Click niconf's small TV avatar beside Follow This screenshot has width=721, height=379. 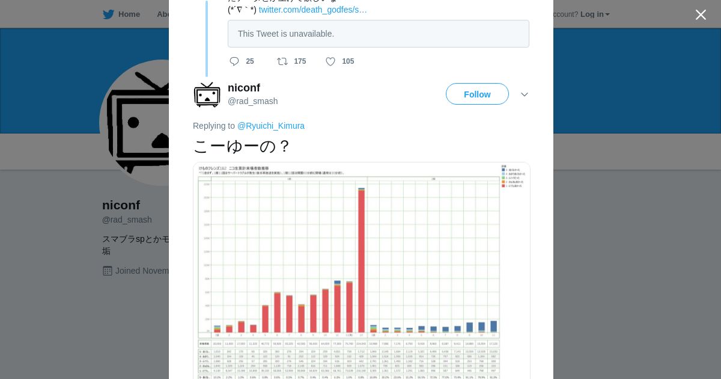(x=207, y=94)
